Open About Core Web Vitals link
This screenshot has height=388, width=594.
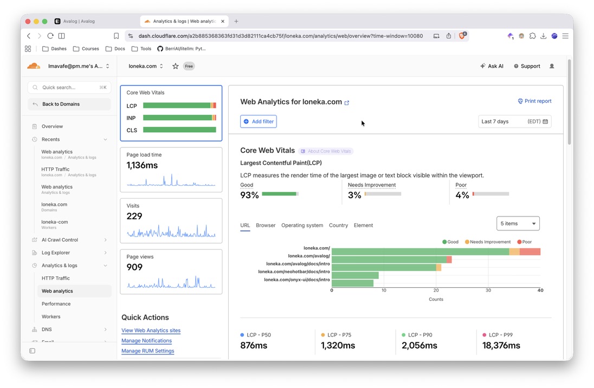point(326,151)
